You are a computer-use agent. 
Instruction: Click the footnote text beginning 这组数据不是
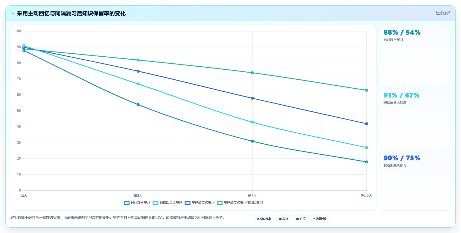click(118, 217)
